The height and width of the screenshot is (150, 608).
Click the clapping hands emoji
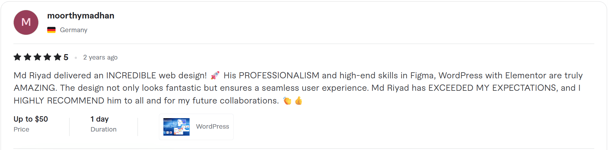click(287, 101)
